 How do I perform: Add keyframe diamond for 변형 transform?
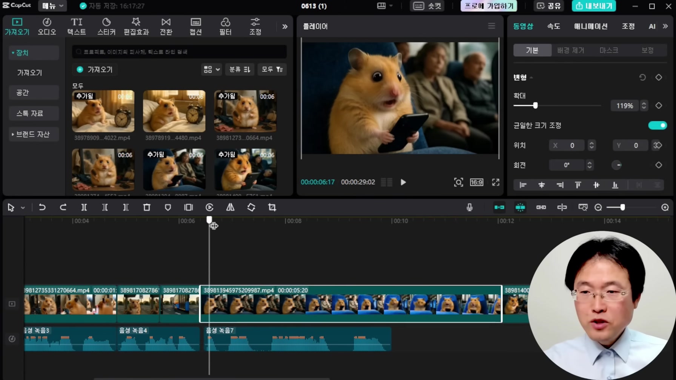point(659,77)
